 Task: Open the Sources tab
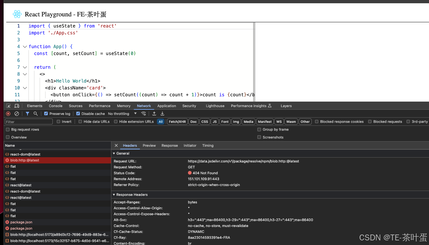76,106
